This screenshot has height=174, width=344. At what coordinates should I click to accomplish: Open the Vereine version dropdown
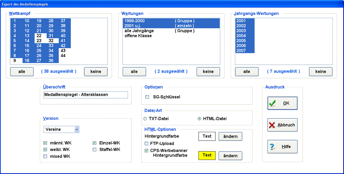tap(77, 129)
